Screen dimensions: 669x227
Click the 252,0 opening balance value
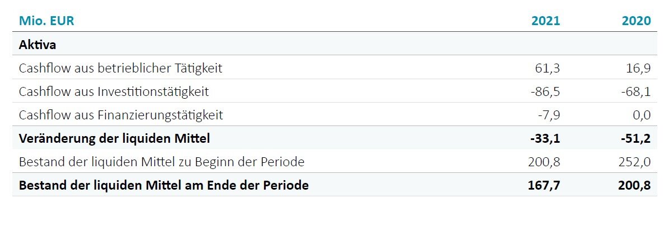[636, 162]
